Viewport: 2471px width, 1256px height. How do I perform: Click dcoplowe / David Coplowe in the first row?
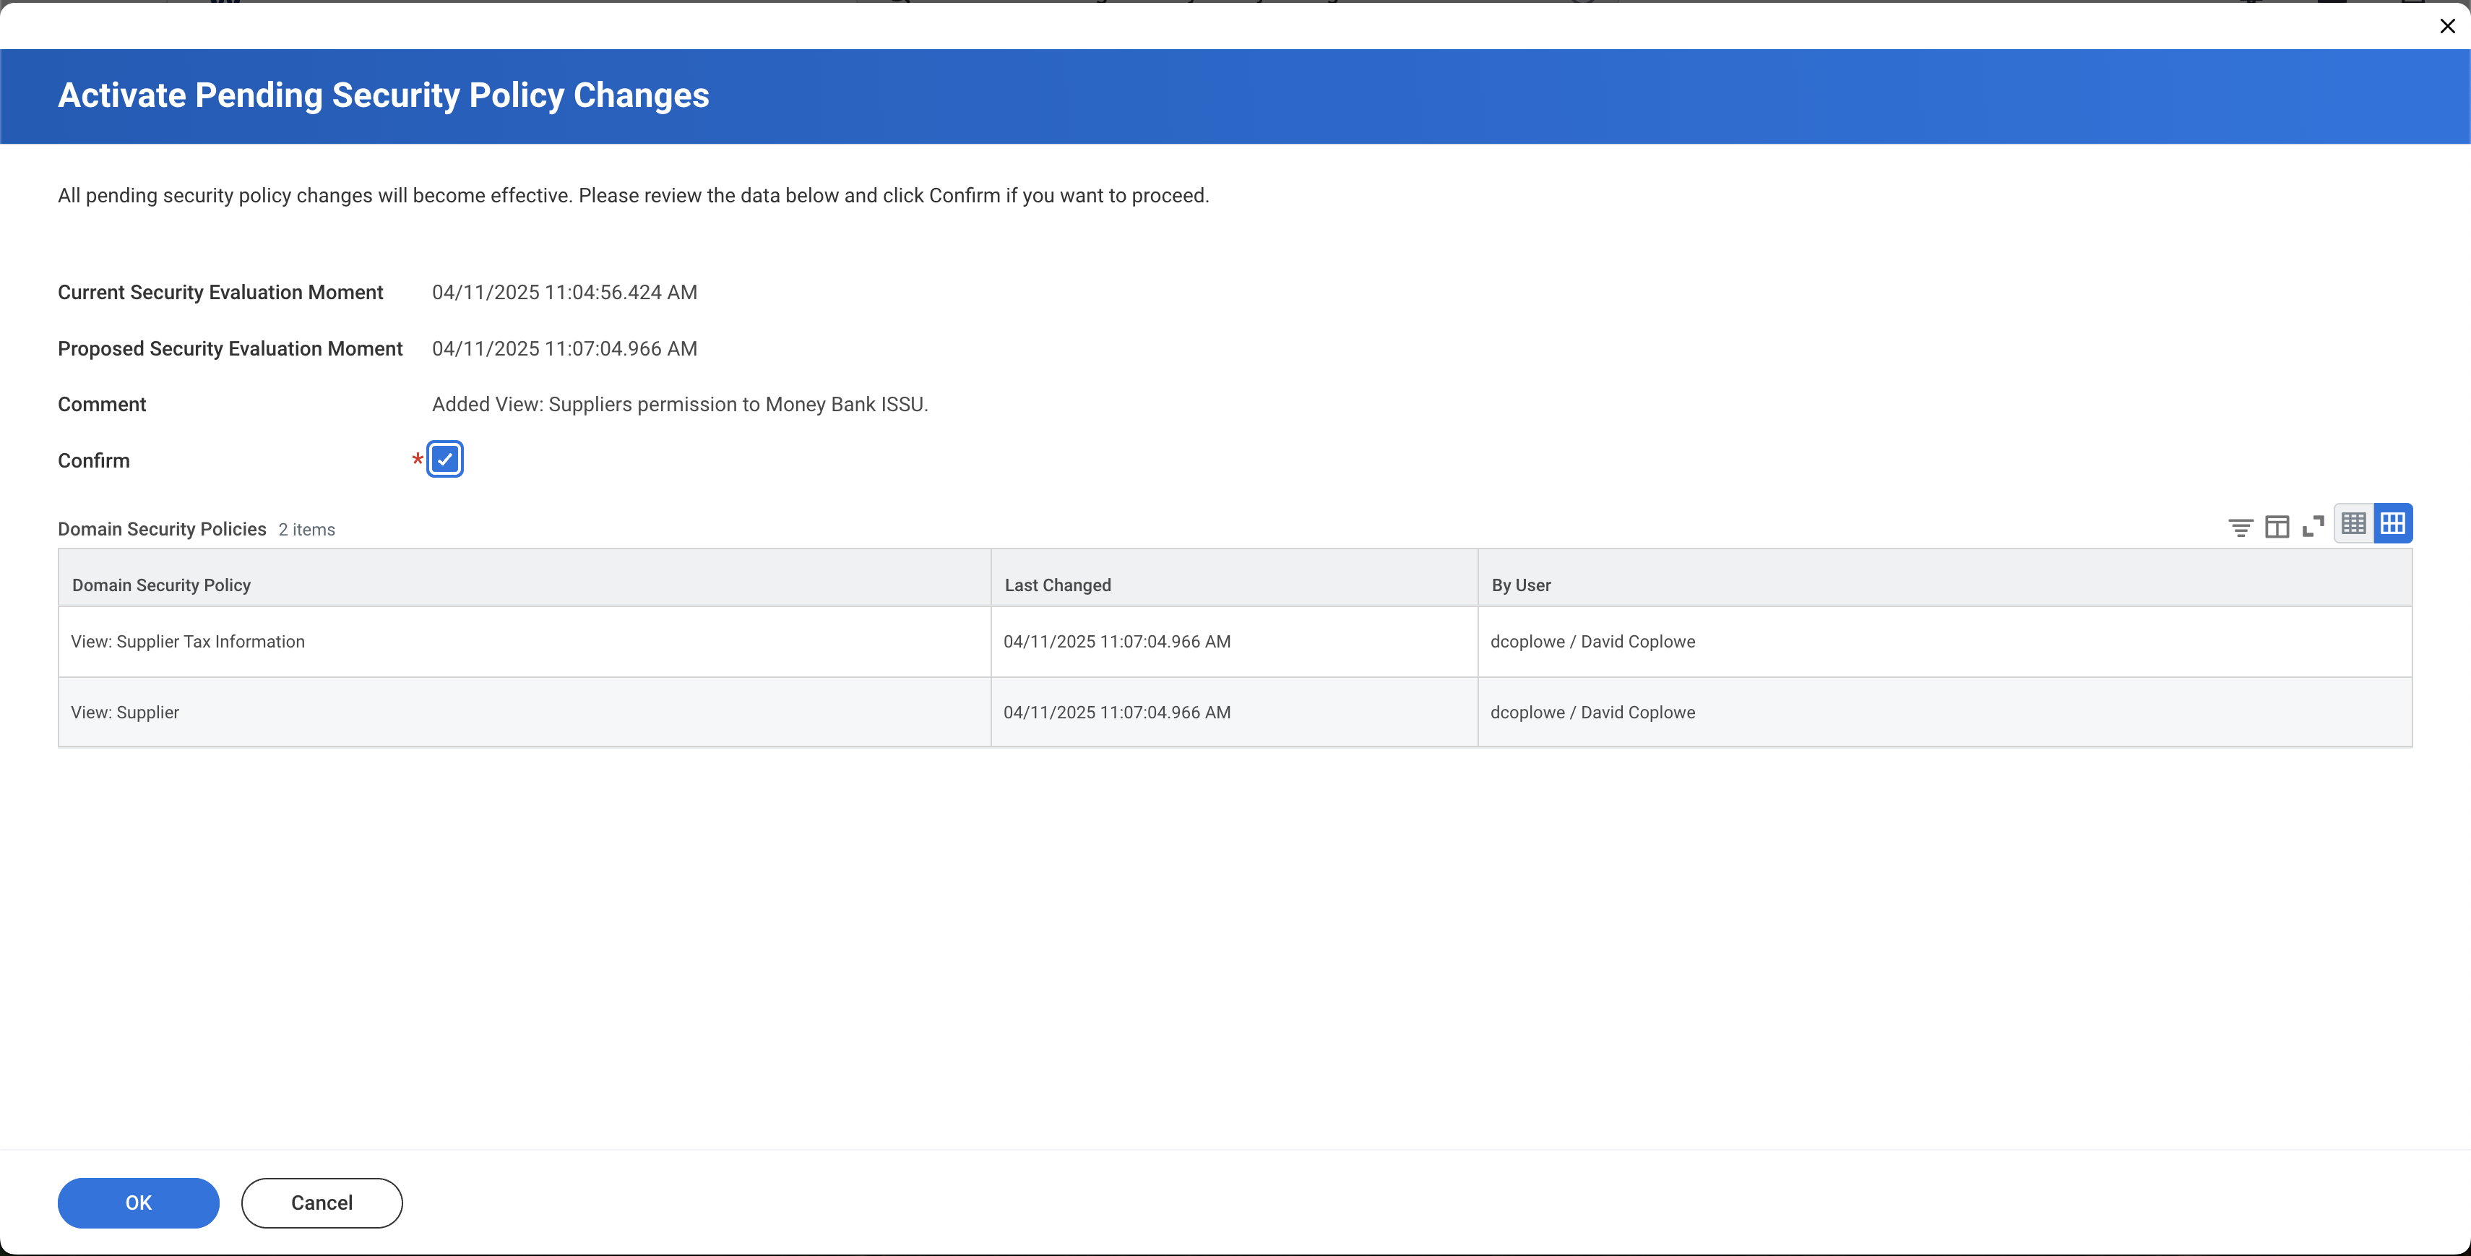point(1592,641)
